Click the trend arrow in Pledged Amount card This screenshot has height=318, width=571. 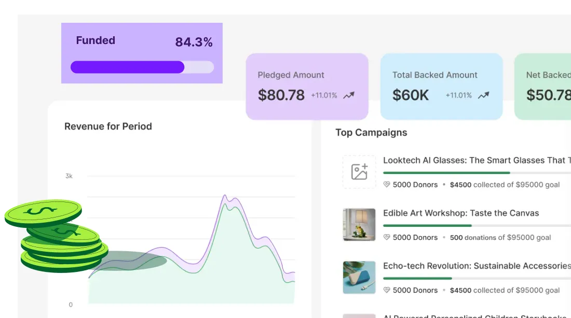click(x=349, y=95)
